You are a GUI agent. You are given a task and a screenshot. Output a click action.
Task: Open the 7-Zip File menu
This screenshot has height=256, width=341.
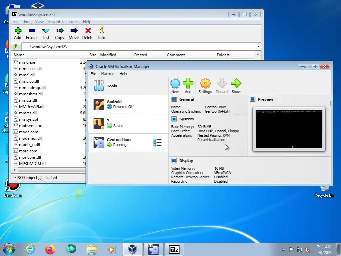16,22
